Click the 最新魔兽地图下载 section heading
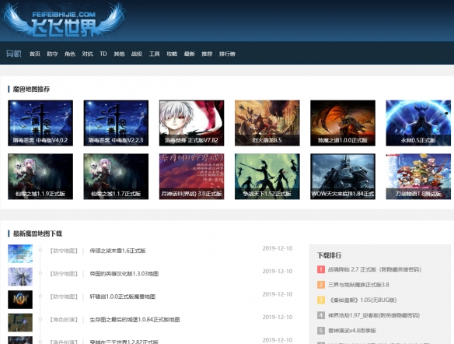 (x=37, y=233)
